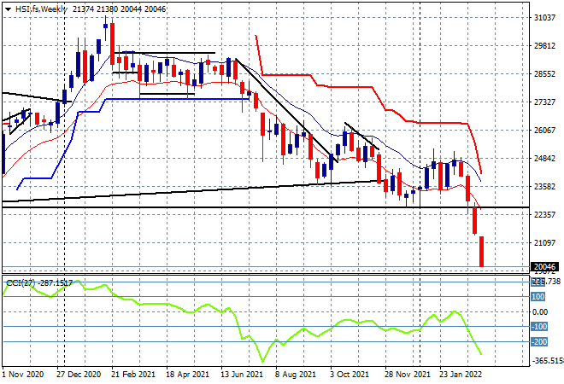Click the 18 Apr 2021 date label
Screen dimensions: 564x384
[x=188, y=375]
